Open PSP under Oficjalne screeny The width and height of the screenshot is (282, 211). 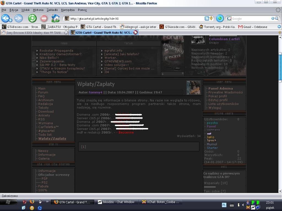coord(44,179)
